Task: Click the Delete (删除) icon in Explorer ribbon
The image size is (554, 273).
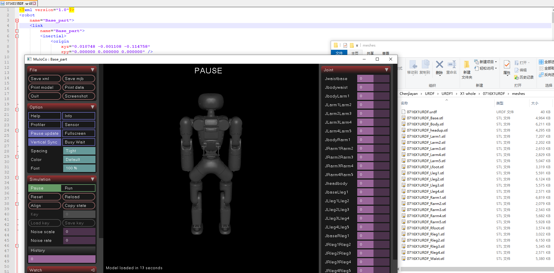Action: pos(439,67)
